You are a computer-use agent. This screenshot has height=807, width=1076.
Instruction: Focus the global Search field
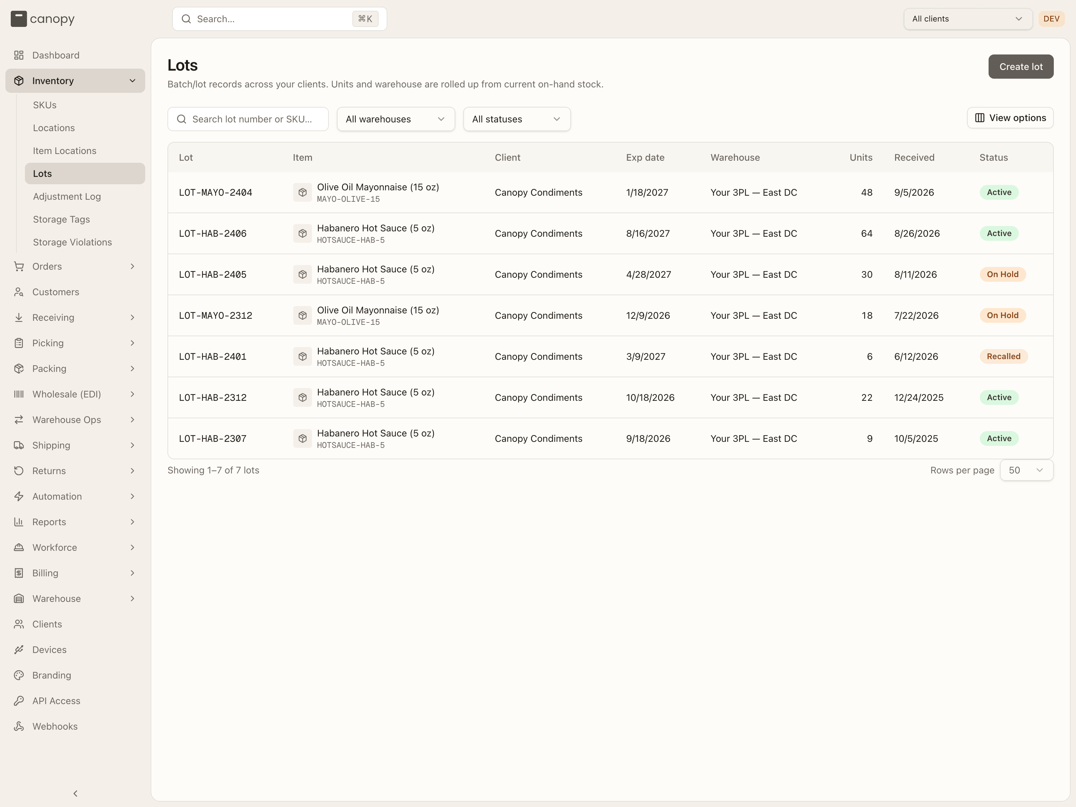pyautogui.click(x=280, y=19)
